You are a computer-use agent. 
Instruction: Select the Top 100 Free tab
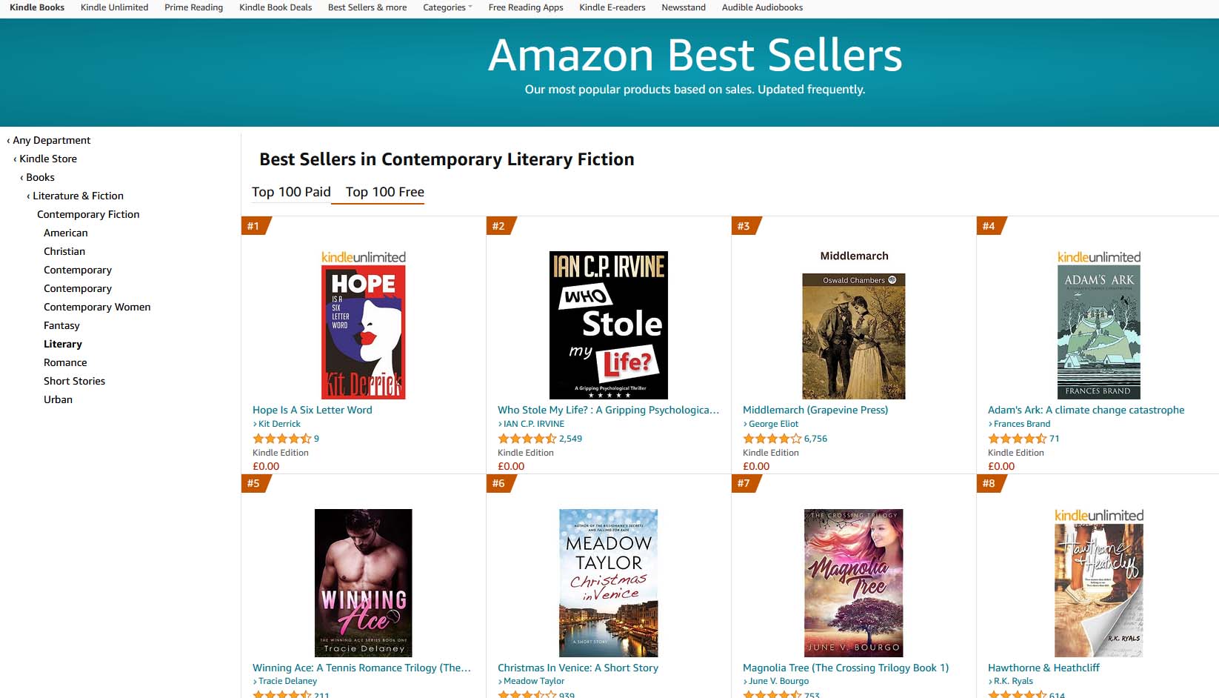(384, 192)
